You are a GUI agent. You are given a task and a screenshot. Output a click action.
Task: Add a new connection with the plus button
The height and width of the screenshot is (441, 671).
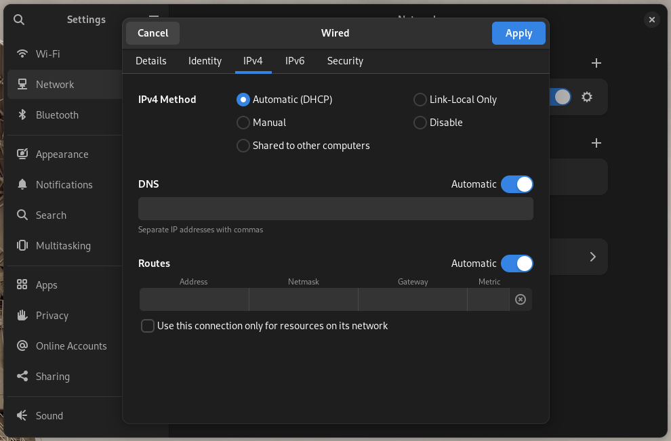coord(596,63)
